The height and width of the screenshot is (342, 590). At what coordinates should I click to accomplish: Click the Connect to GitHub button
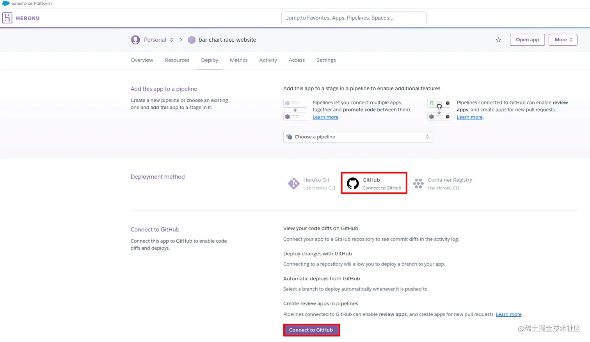coord(311,330)
